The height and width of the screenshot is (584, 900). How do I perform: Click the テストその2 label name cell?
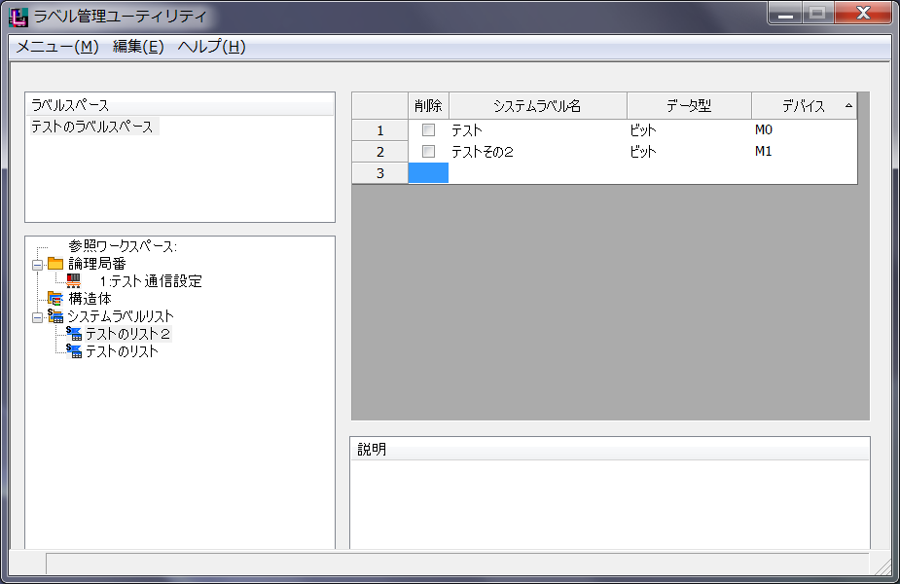tap(537, 152)
